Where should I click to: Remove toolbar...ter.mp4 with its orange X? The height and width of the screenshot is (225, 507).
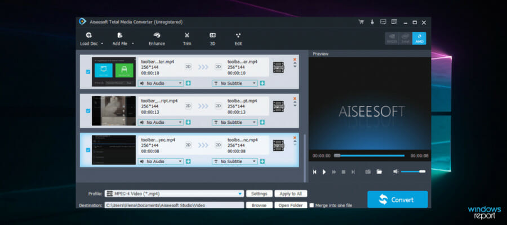click(x=295, y=59)
